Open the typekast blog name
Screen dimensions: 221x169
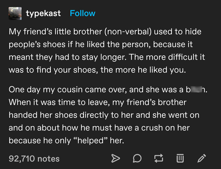tap(43, 13)
